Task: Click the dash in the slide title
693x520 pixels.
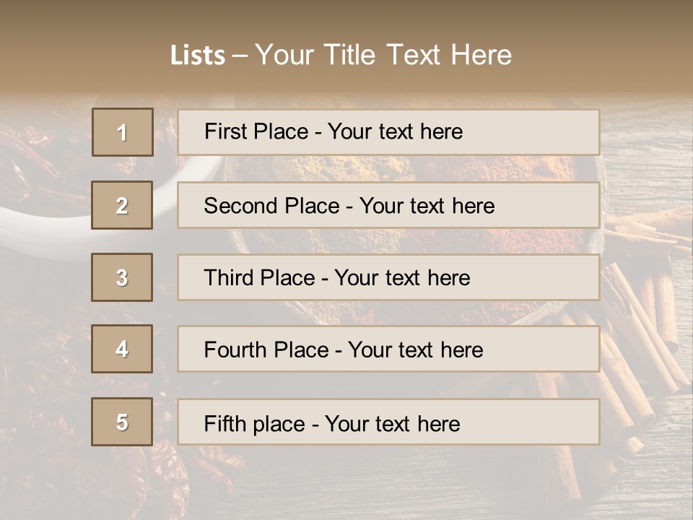Action: [240, 56]
